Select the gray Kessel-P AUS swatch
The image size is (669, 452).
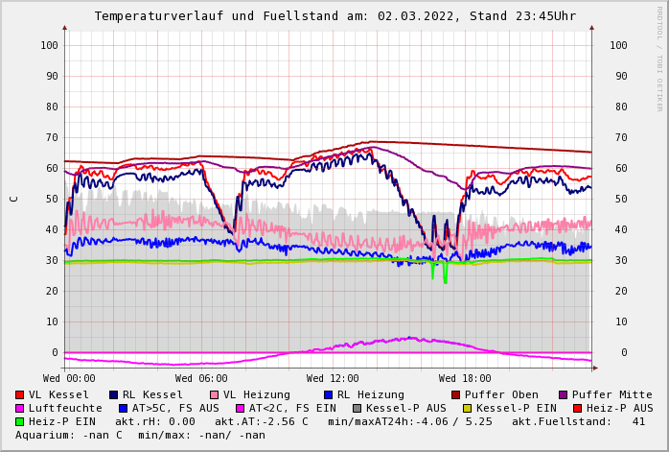358,408
